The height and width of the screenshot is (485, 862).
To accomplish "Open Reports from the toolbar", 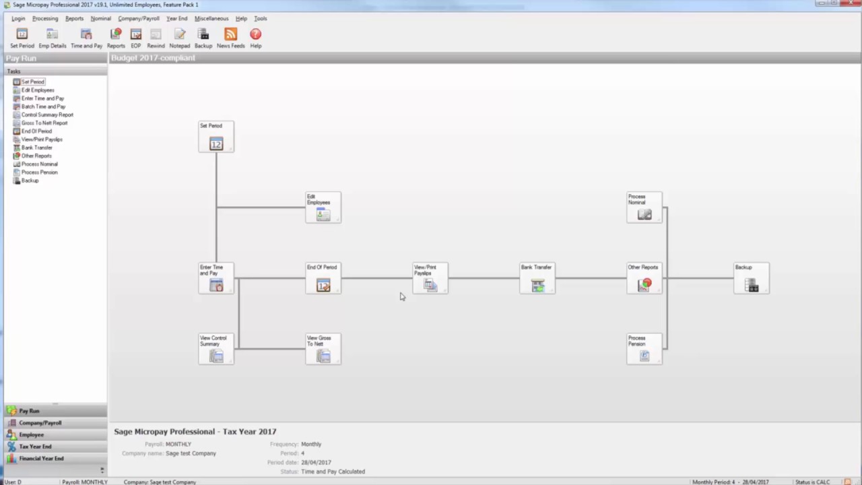I will pyautogui.click(x=116, y=38).
